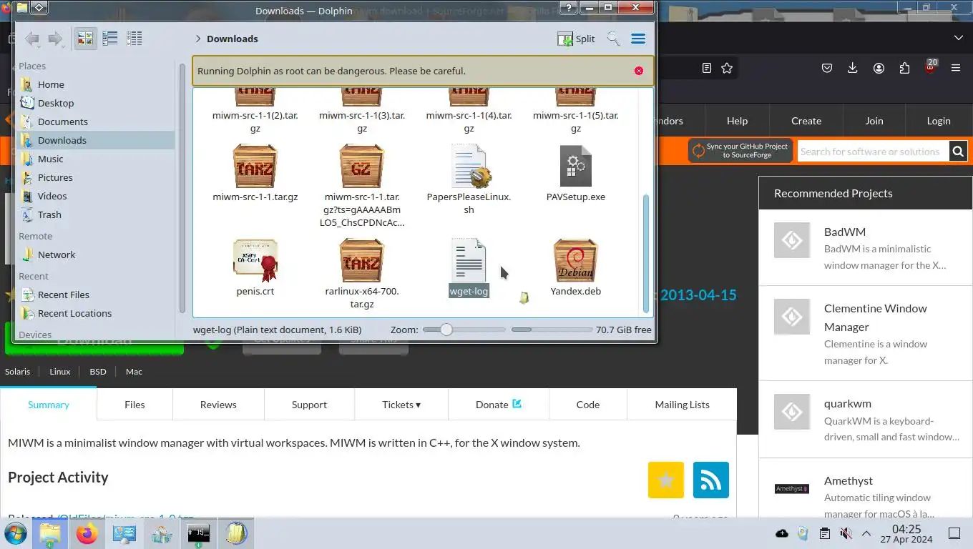
Task: Open Firefox extensions puzzle icon
Action: click(x=904, y=68)
